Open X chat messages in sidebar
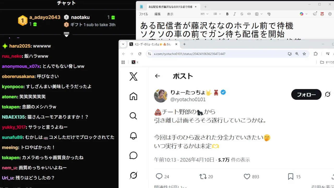Screen dimensions: 334x188 pos(133,155)
